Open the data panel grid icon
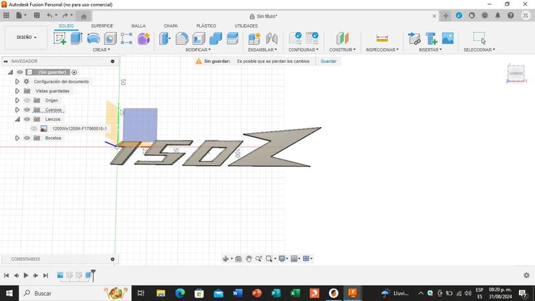The height and width of the screenshot is (301, 535). [6, 15]
